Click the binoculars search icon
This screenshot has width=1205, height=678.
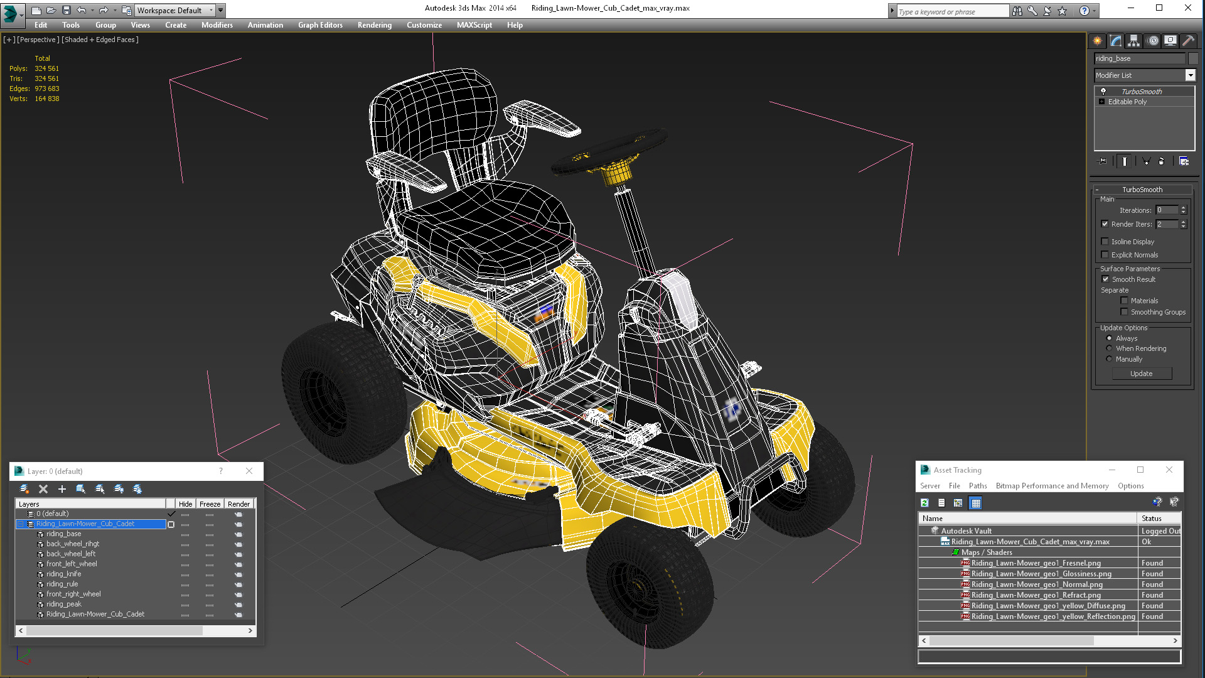[x=1017, y=11]
